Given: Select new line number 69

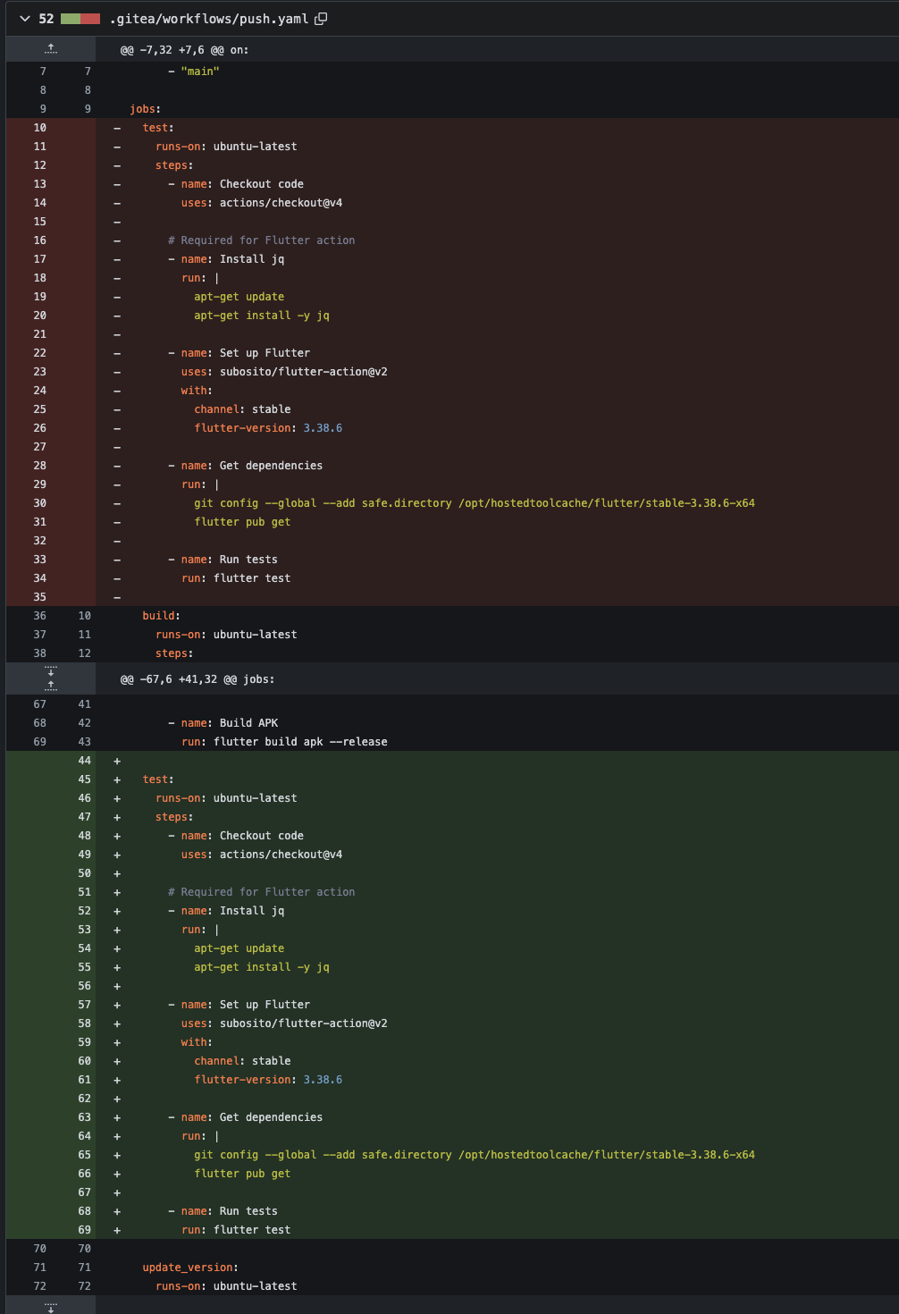Looking at the screenshot, I should [x=84, y=1230].
